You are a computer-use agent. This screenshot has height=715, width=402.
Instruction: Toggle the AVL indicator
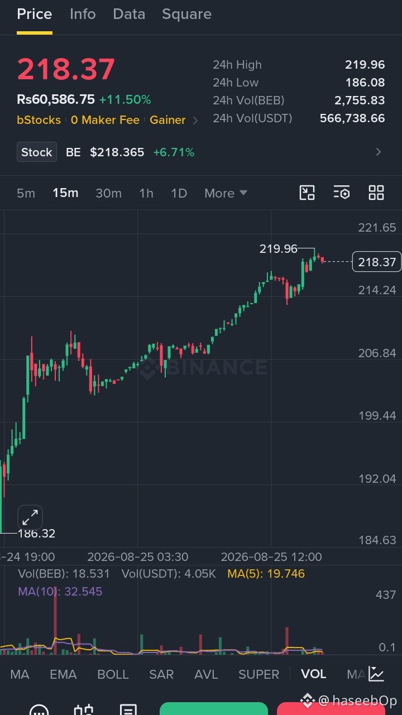pyautogui.click(x=206, y=674)
